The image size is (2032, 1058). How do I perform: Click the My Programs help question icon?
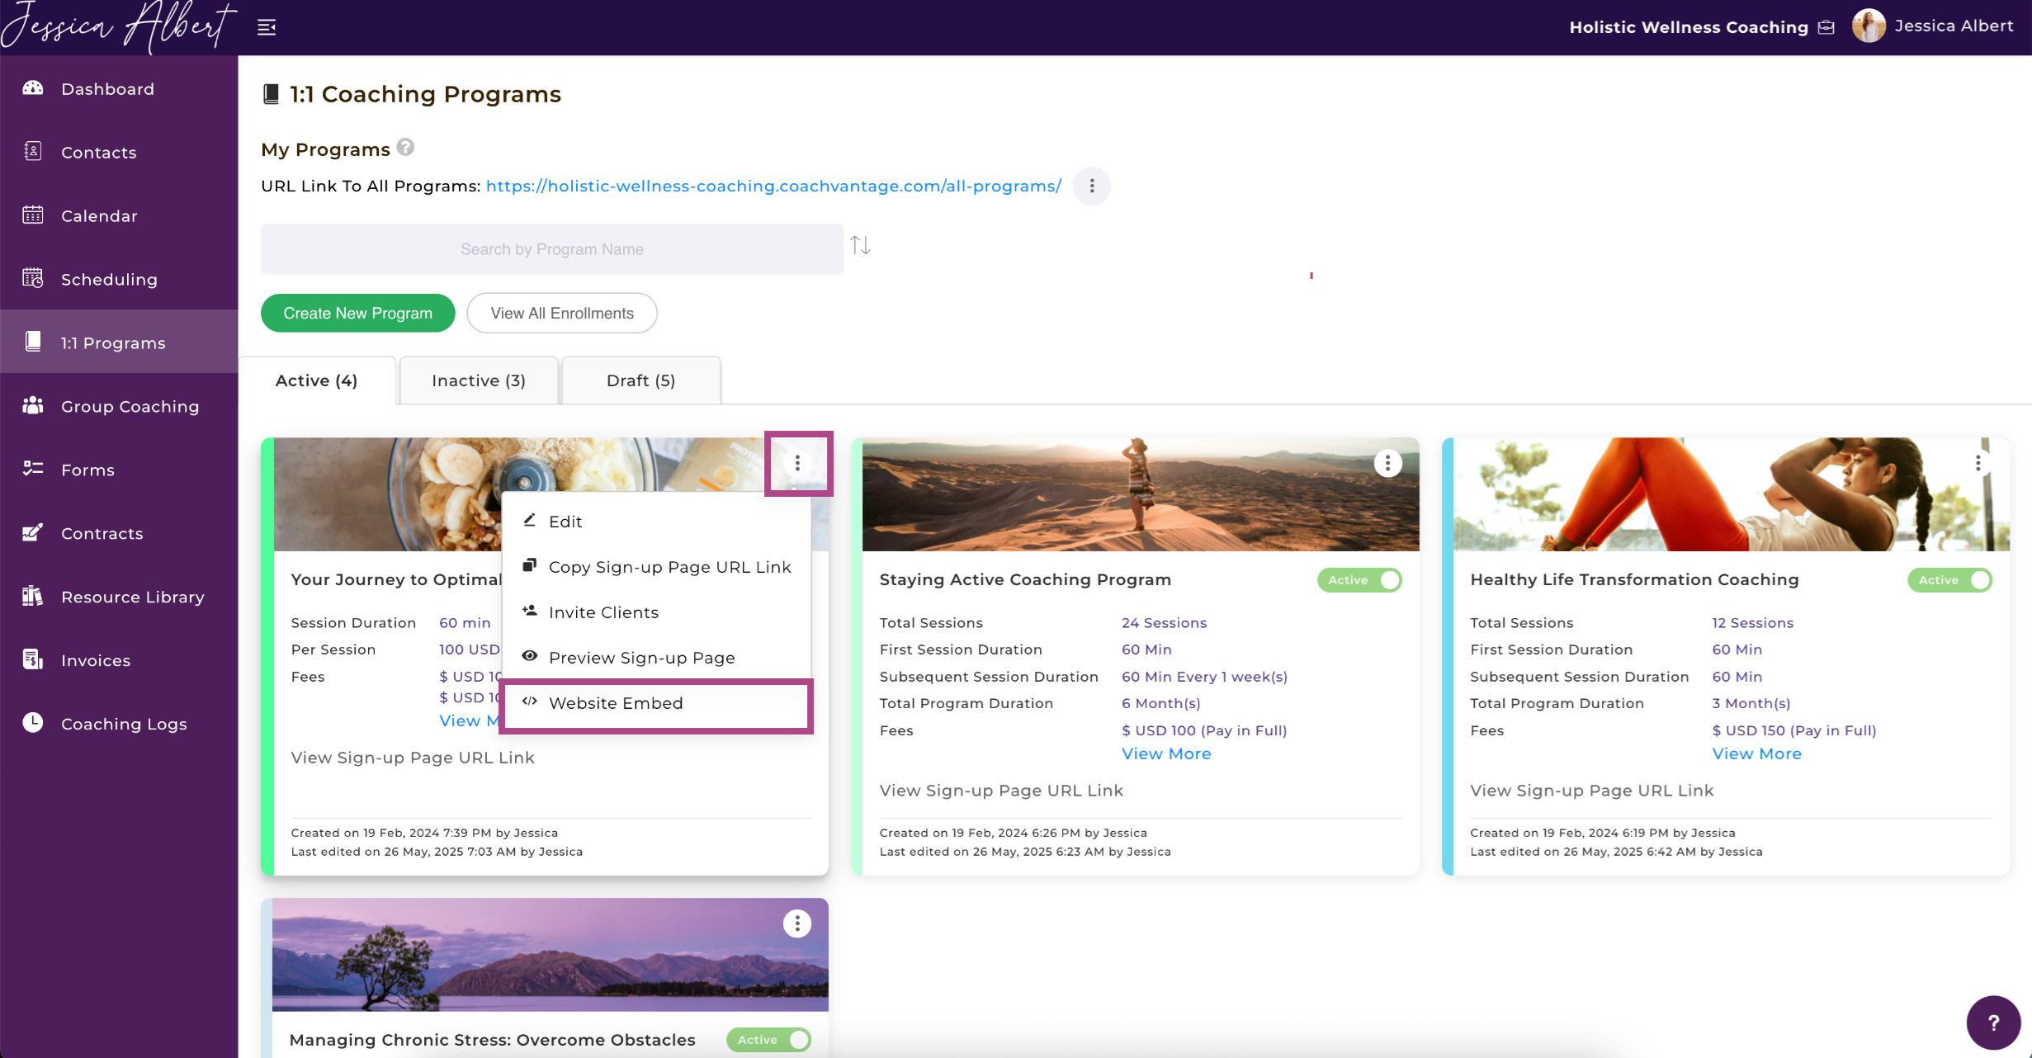(405, 148)
